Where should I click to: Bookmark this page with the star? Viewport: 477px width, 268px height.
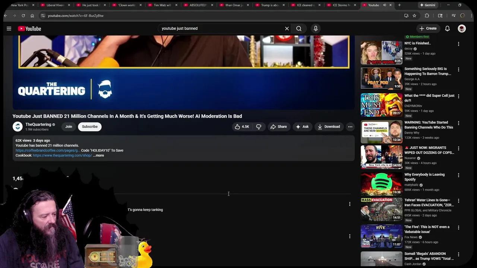tap(414, 16)
